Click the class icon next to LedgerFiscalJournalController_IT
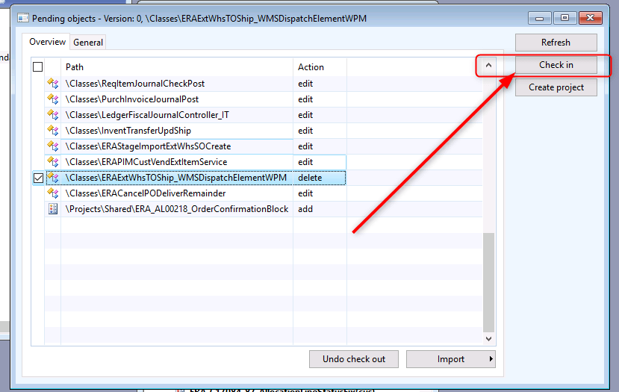619x392 pixels. 53,115
